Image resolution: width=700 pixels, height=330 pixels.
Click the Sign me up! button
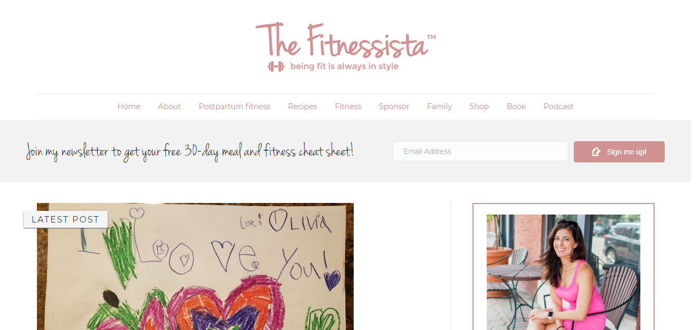[x=619, y=152]
